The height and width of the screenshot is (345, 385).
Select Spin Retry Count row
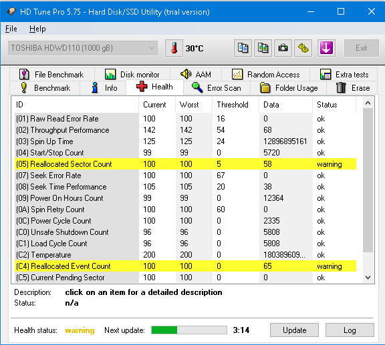coord(185,210)
